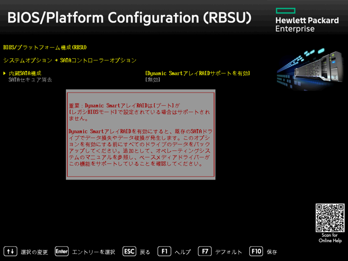Click the up/down arrows key icon
The width and height of the screenshot is (348, 261).
pyautogui.click(x=10, y=251)
